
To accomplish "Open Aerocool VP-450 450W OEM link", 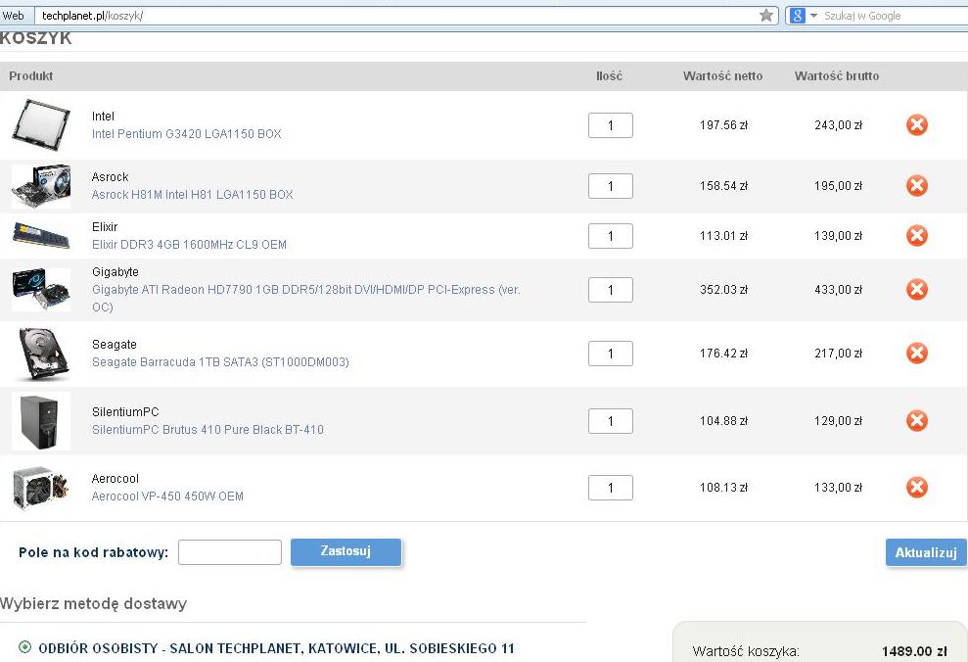I will pyautogui.click(x=167, y=496).
